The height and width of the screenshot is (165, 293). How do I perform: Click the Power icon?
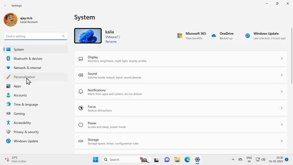[x=81, y=124]
